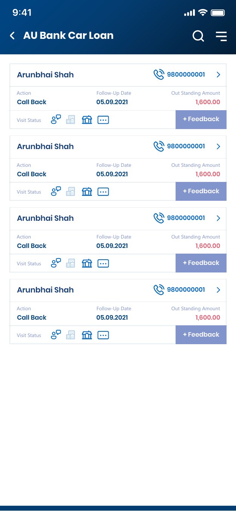Open search with the magnifier icon
This screenshot has height=511, width=236.
coord(198,36)
